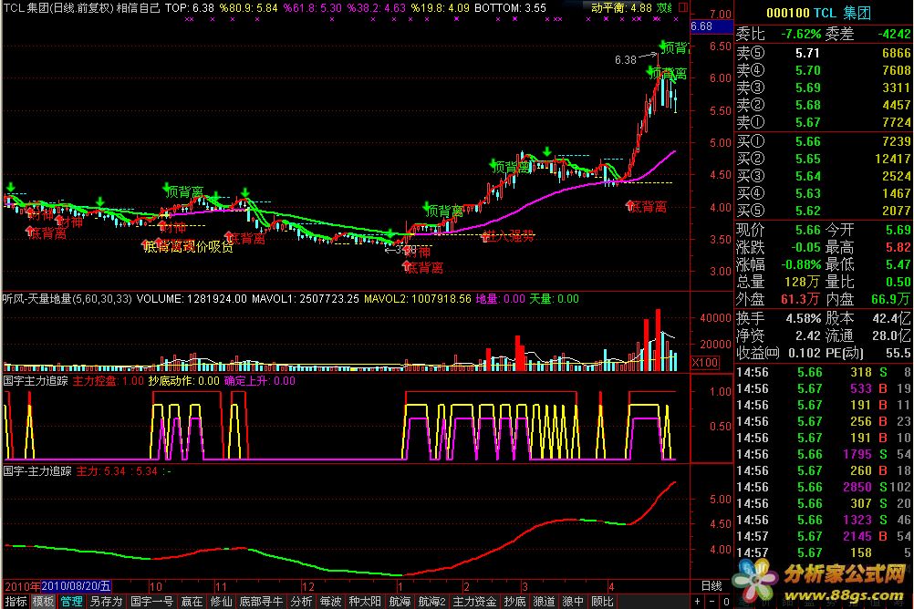Select the 管理 tab
Viewport: 914px width, 609px height.
pos(72,602)
